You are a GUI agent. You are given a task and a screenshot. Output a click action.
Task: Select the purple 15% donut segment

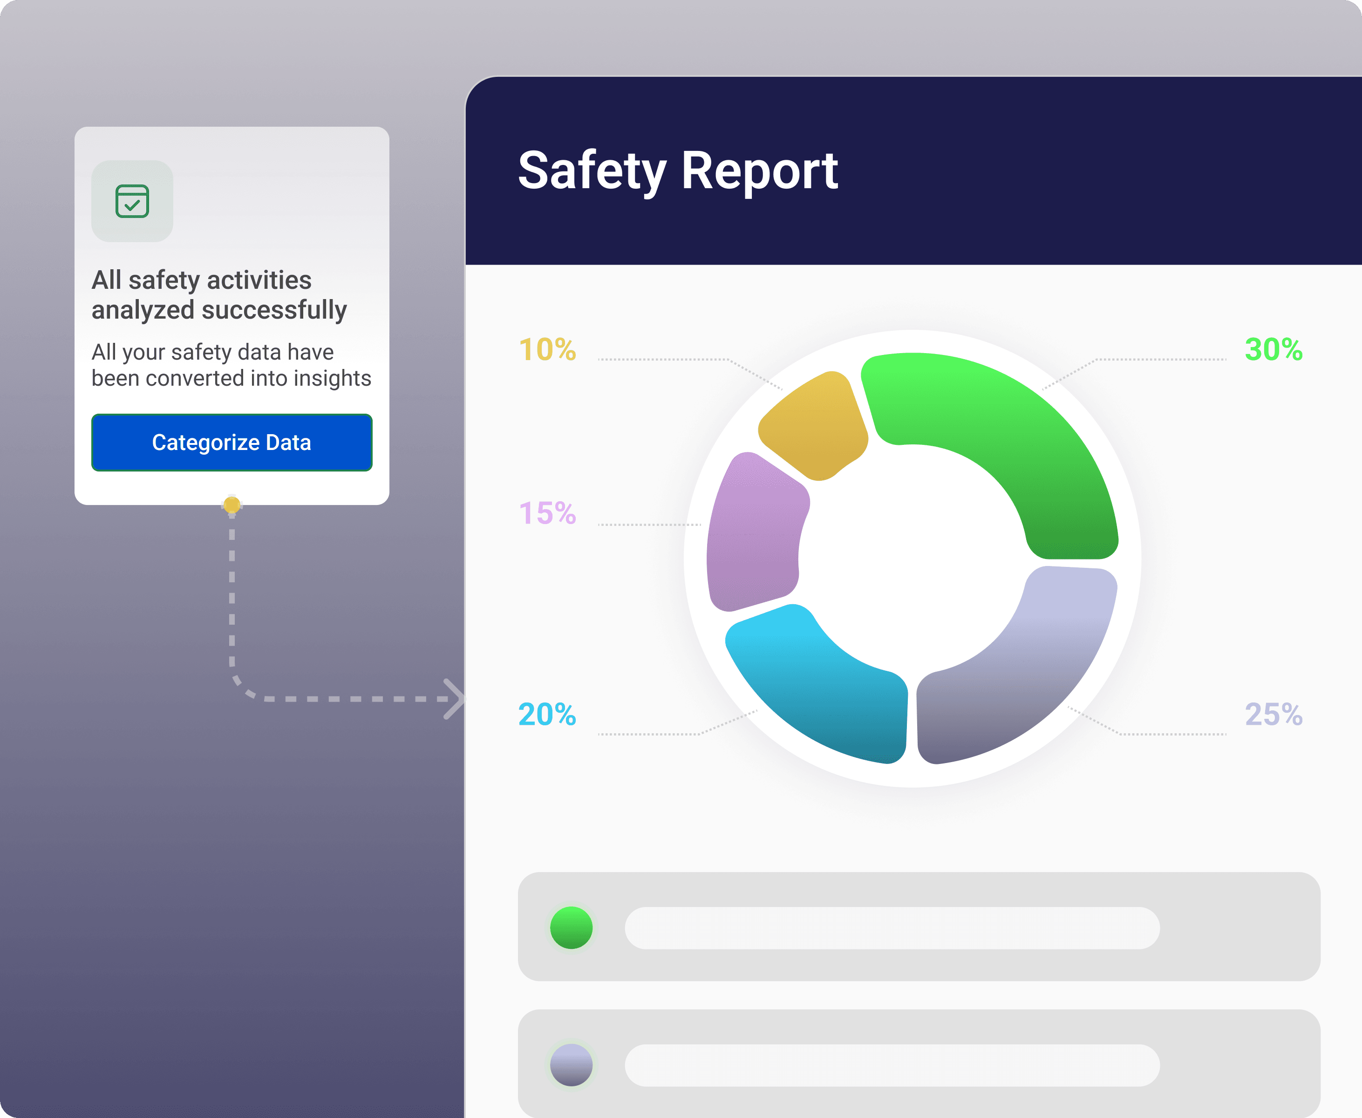tap(754, 534)
